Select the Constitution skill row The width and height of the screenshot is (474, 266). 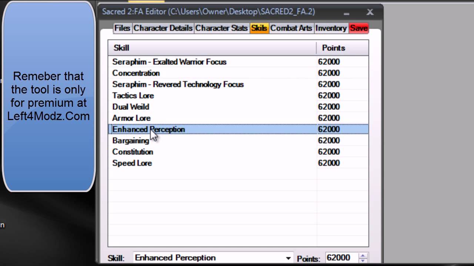pos(238,152)
